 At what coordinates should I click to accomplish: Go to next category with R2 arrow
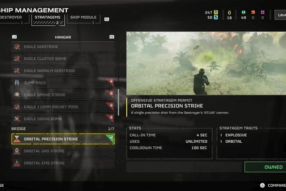[x=112, y=37]
